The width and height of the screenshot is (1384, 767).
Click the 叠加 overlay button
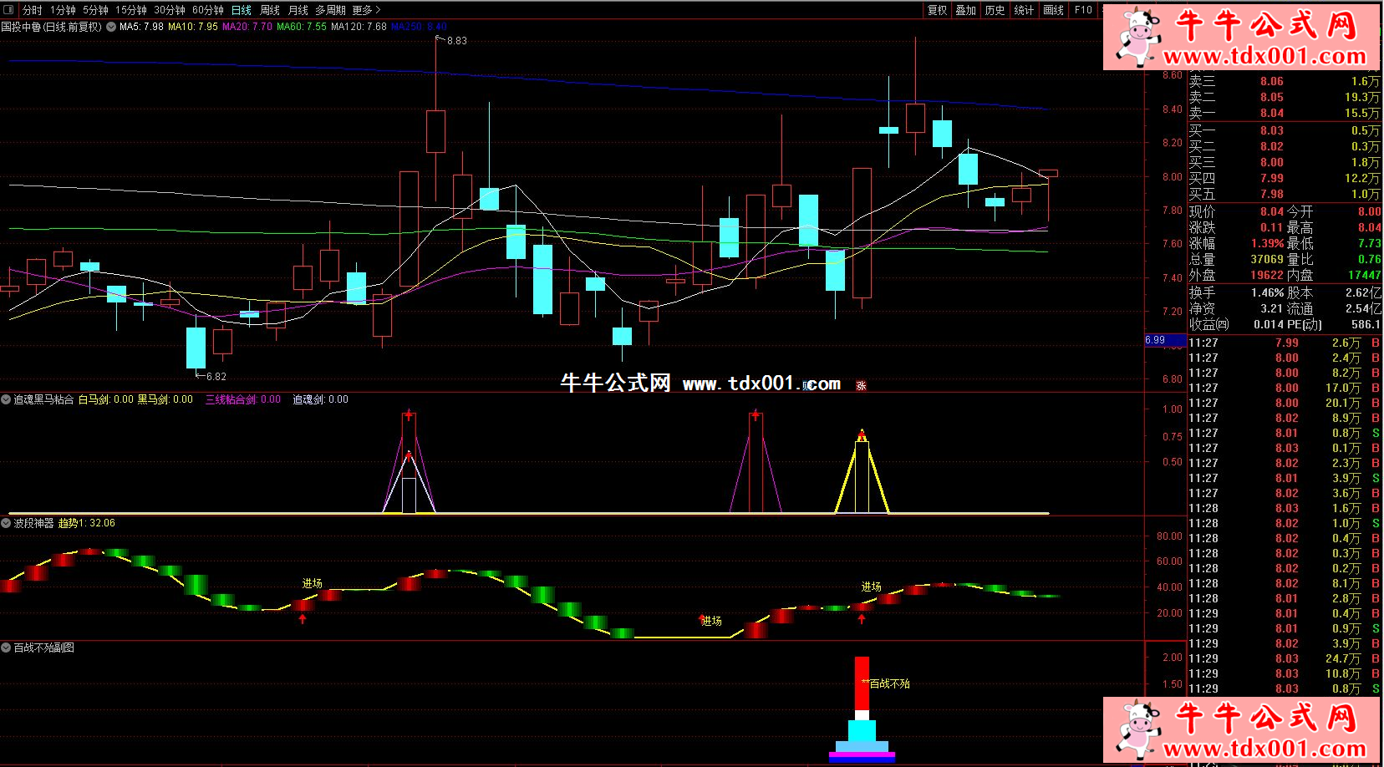point(966,10)
